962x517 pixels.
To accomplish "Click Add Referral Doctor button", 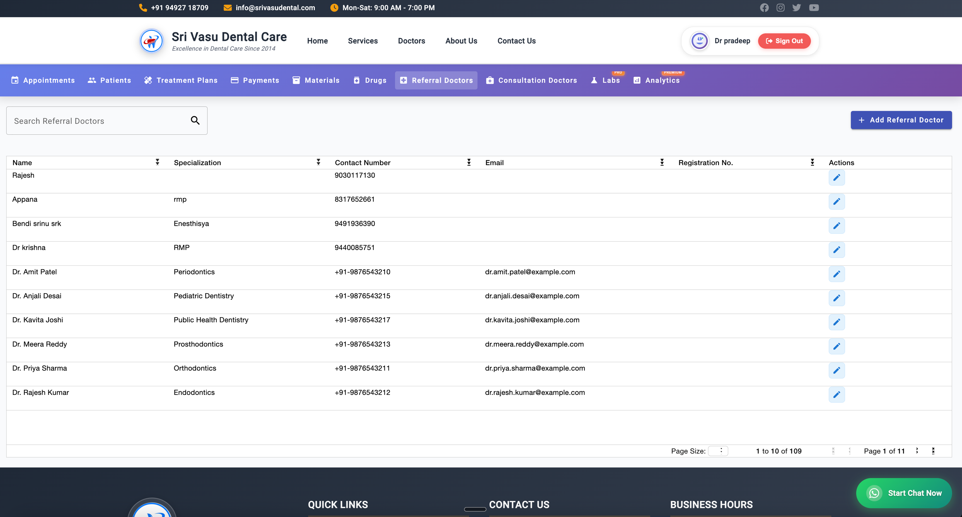I will tap(901, 120).
